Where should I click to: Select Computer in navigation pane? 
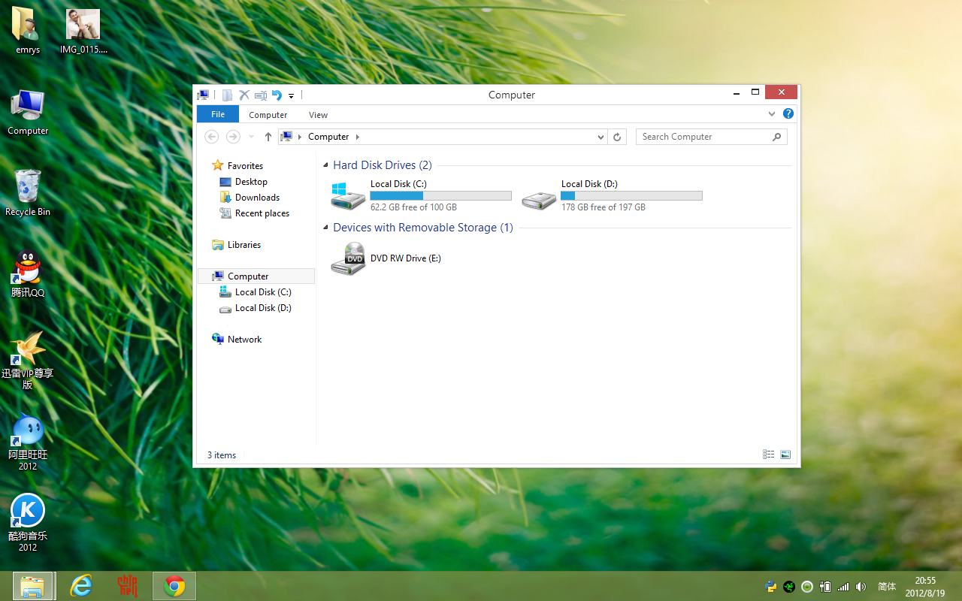click(256, 276)
